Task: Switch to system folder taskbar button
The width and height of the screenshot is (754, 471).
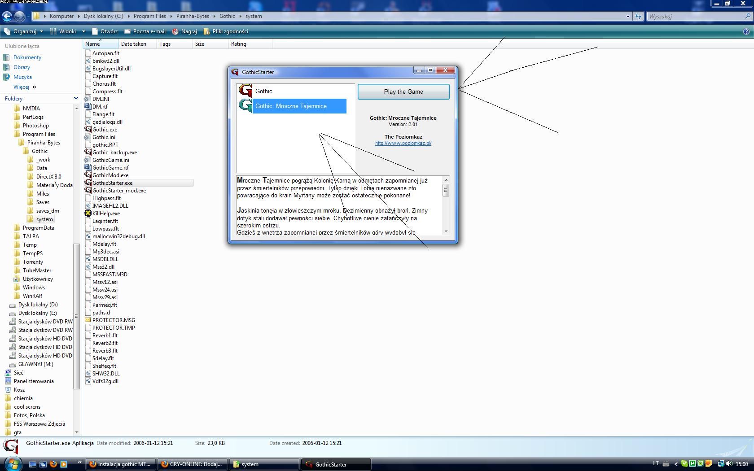Action: [264, 464]
